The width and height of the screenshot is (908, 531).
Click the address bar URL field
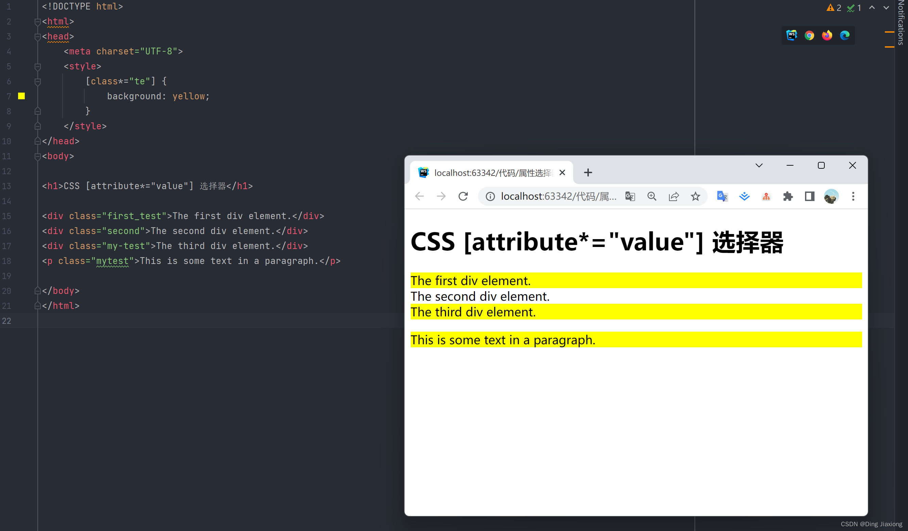(x=559, y=197)
